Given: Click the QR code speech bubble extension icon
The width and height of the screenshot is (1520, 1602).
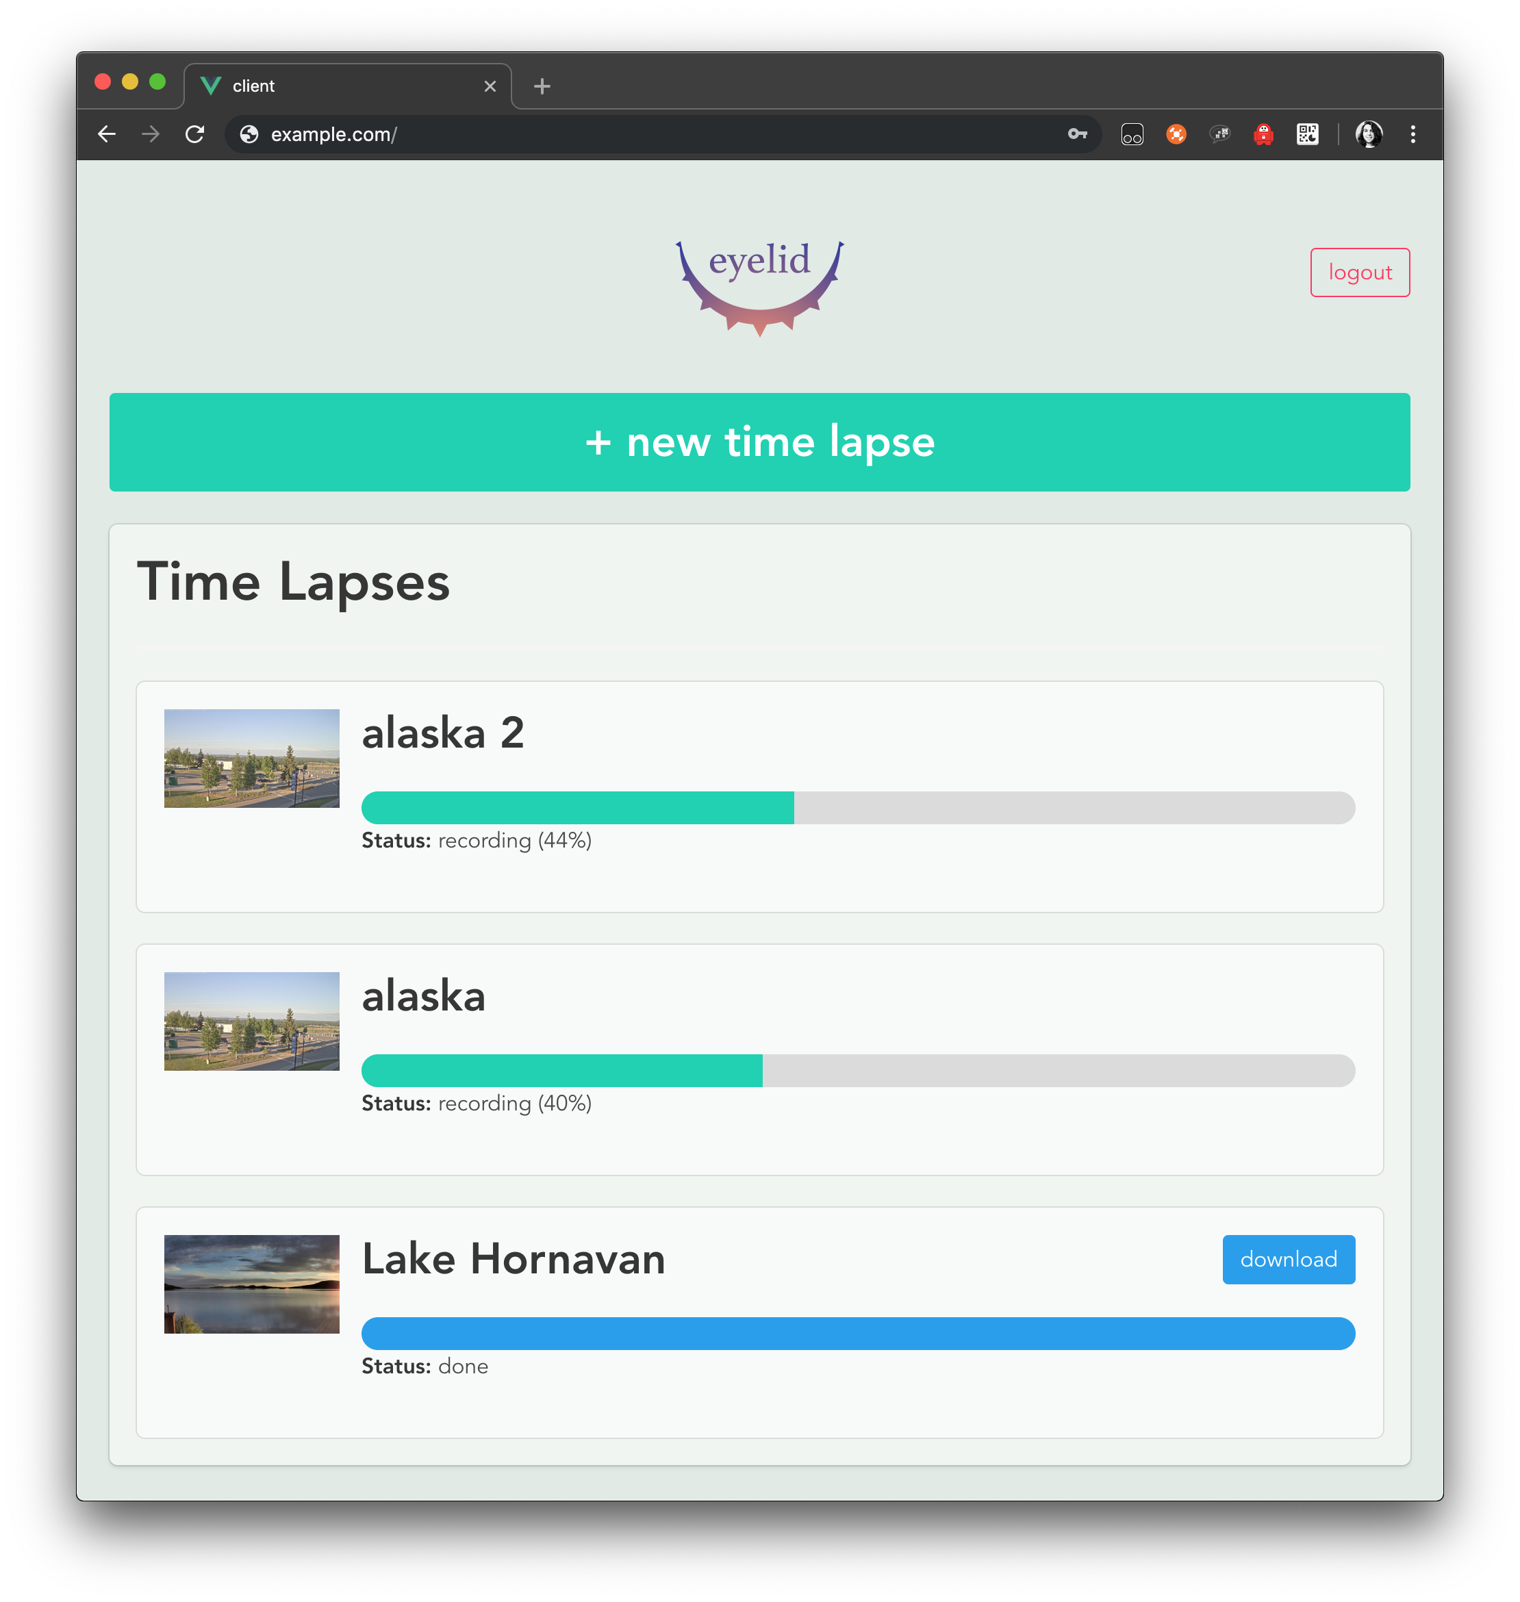Looking at the screenshot, I should pos(1219,134).
